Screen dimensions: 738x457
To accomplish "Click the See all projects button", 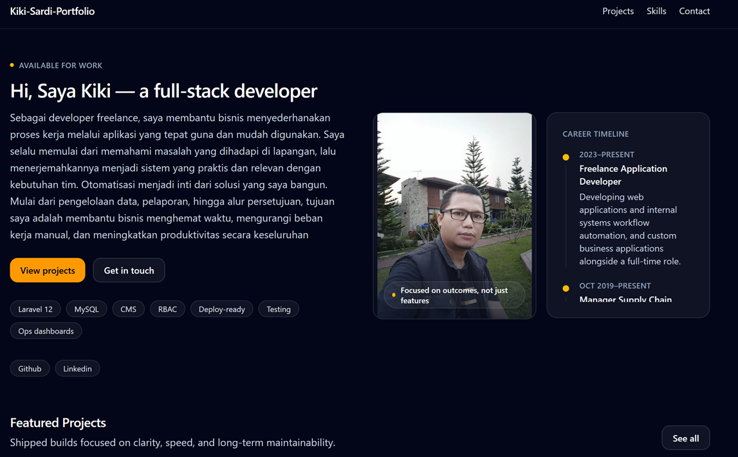I will coord(685,438).
